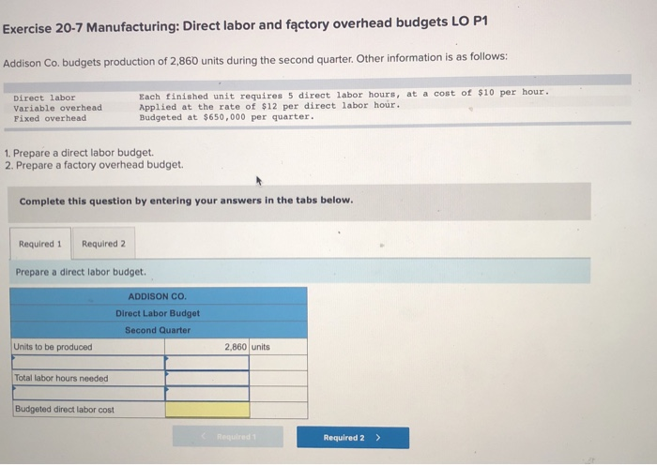Switch to the Required 1 tab
The image size is (657, 465).
[x=40, y=244]
